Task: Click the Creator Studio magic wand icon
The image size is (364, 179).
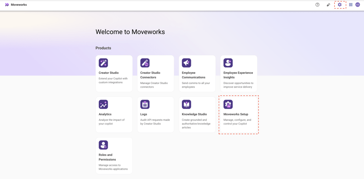Action: [x=103, y=63]
